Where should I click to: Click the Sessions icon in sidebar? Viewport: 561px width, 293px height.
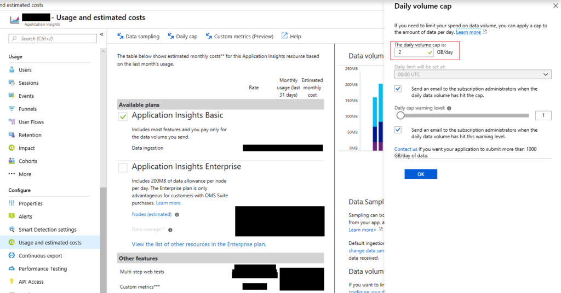[x=12, y=83]
